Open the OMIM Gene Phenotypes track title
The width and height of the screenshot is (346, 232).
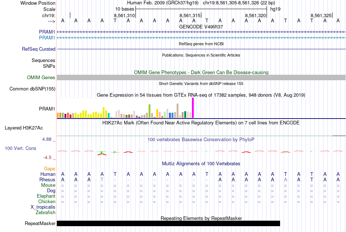[x=201, y=72]
